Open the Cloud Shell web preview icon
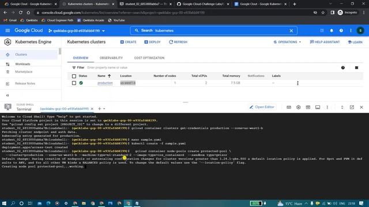This screenshot has height=207, width=369. pos(308,108)
